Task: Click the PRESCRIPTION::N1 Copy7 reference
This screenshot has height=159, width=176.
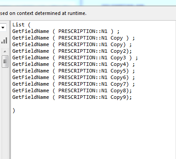Action: (x=92, y=84)
